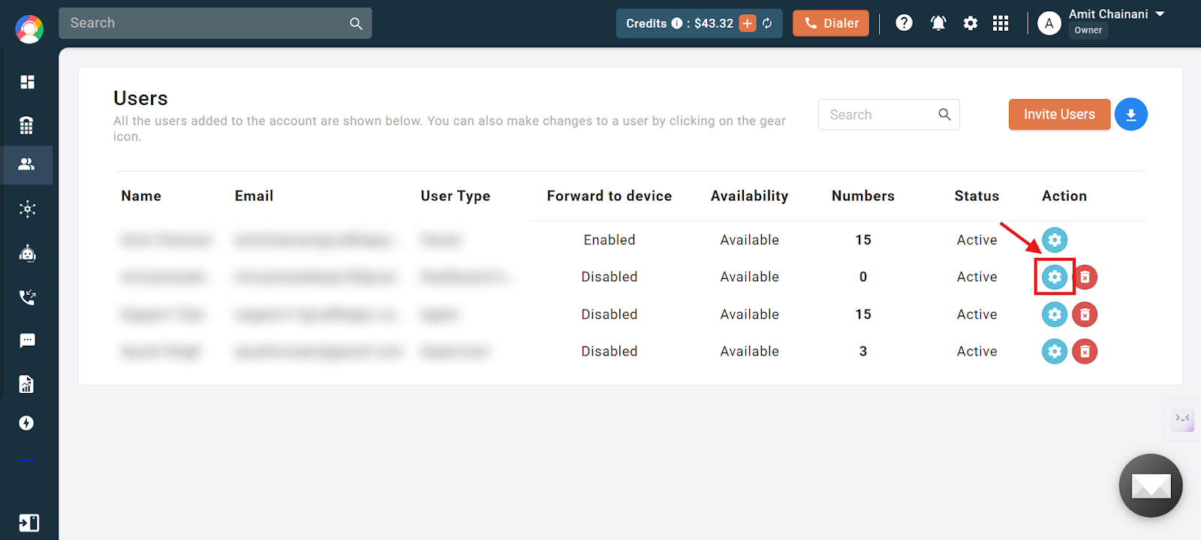This screenshot has width=1201, height=540.
Task: Click the magnifier in top search bar
Action: point(356,24)
